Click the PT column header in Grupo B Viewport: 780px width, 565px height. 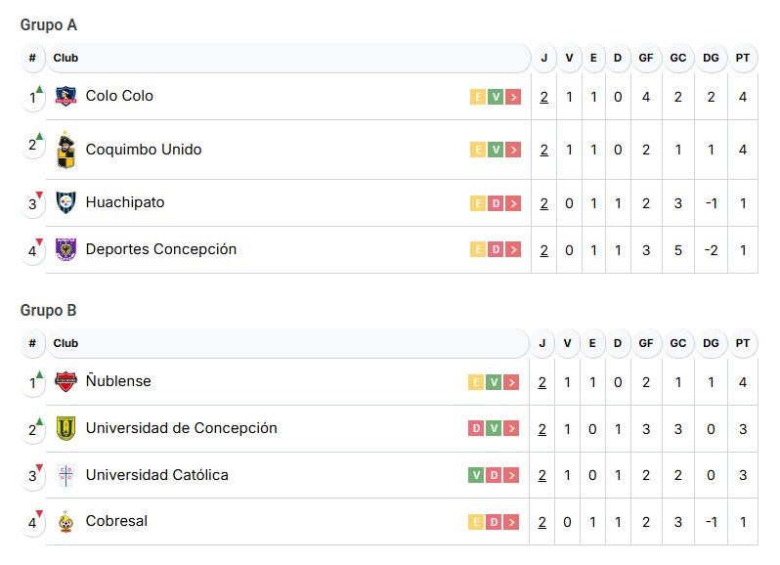click(743, 343)
